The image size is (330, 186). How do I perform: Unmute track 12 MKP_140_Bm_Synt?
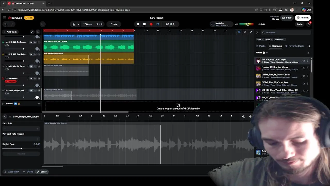point(31,66)
